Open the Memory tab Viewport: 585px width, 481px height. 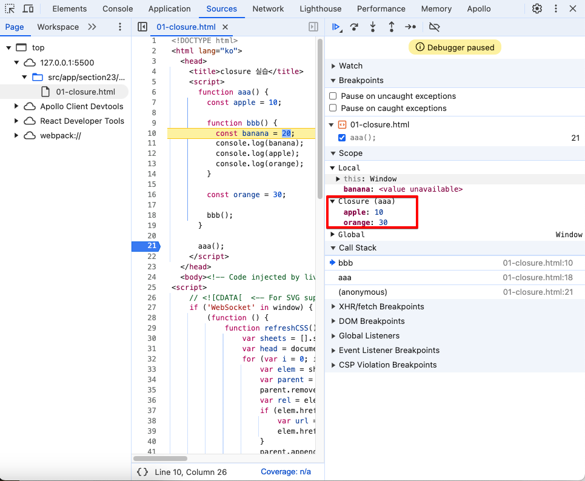point(436,8)
